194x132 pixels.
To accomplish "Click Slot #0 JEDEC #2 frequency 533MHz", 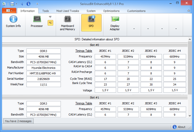I will point(128,57).
